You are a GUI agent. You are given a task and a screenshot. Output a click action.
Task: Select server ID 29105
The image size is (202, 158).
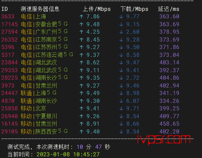(x=10, y=131)
